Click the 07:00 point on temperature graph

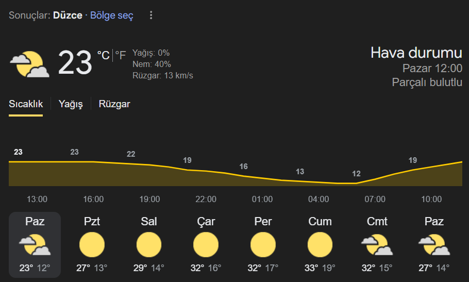click(375, 180)
